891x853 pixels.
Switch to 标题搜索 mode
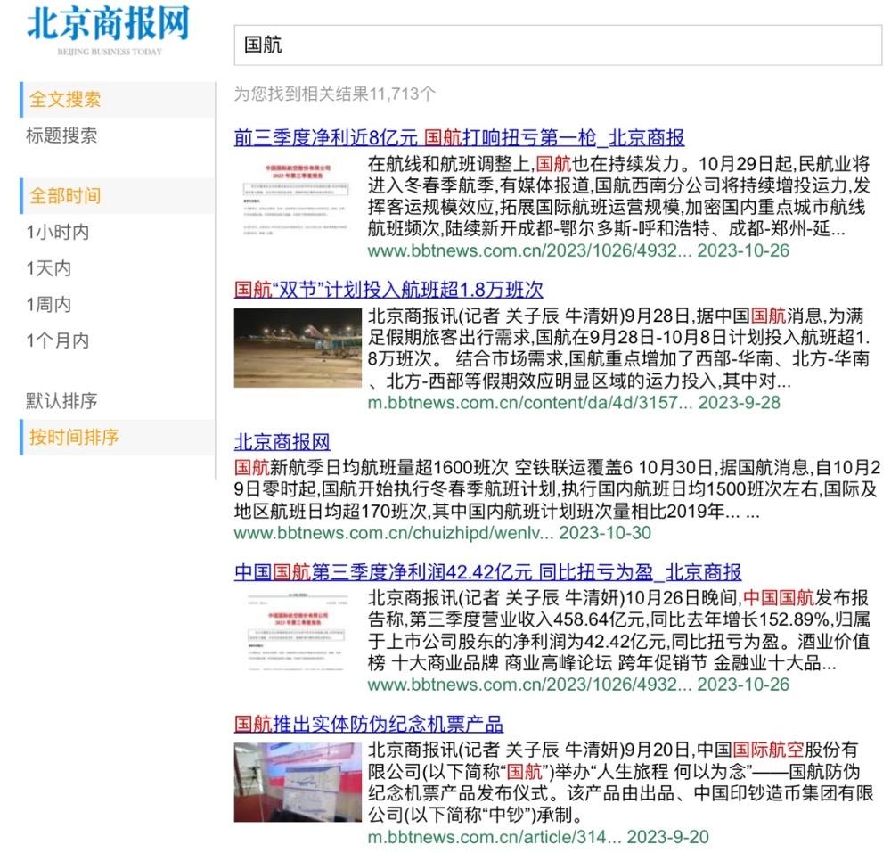pyautogui.click(x=61, y=135)
